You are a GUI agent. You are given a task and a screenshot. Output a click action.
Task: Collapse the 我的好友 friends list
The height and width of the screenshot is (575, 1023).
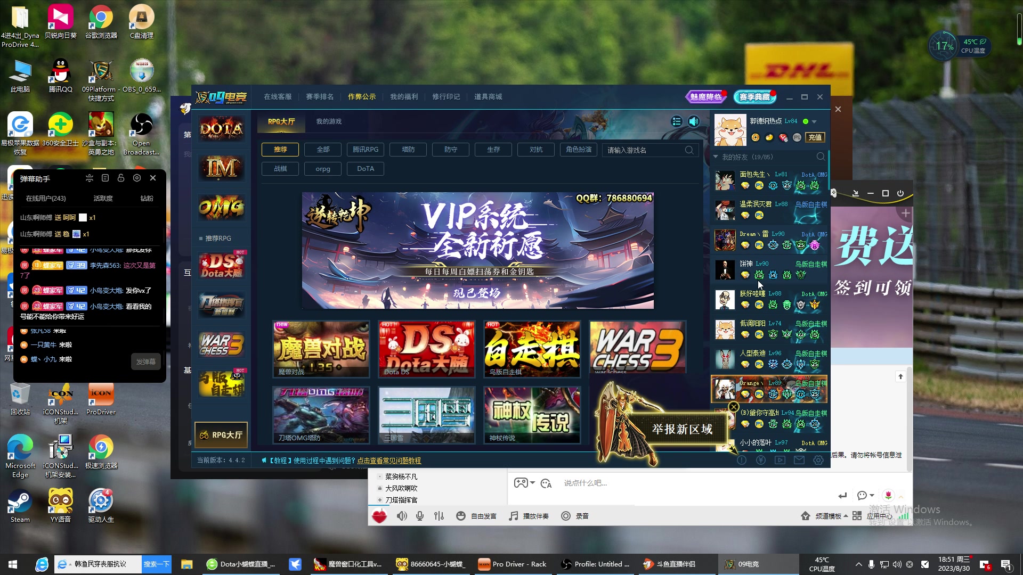click(x=716, y=157)
